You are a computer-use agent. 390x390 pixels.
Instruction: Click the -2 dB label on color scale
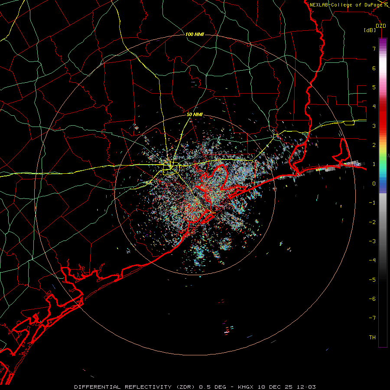[372, 222]
